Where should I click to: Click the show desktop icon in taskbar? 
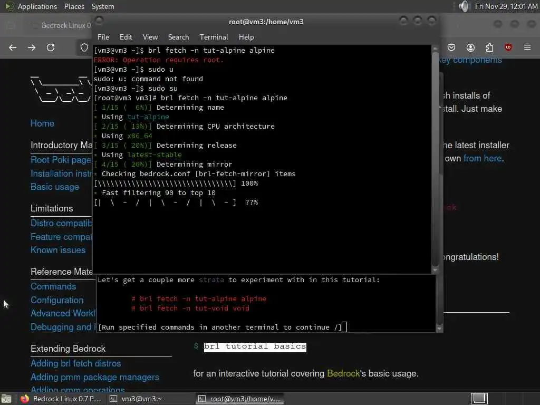pyautogui.click(x=6, y=399)
